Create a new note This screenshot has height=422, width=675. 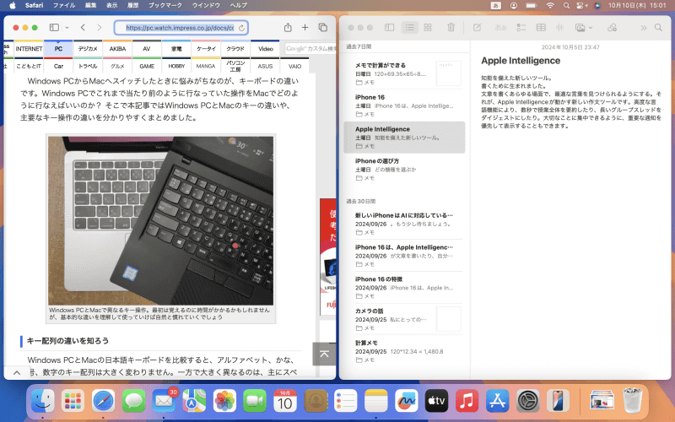pyautogui.click(x=477, y=28)
